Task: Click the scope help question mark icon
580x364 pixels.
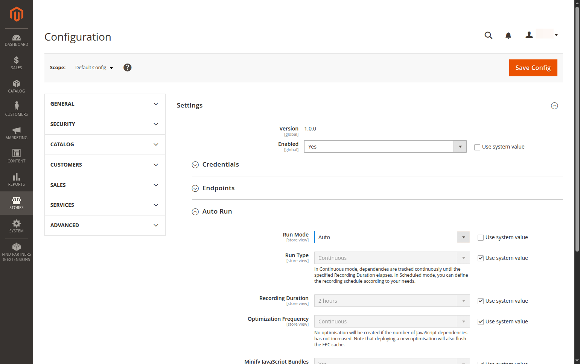Action: pyautogui.click(x=128, y=67)
